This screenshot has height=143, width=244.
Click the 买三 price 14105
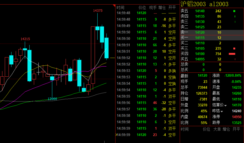pos(200,49)
